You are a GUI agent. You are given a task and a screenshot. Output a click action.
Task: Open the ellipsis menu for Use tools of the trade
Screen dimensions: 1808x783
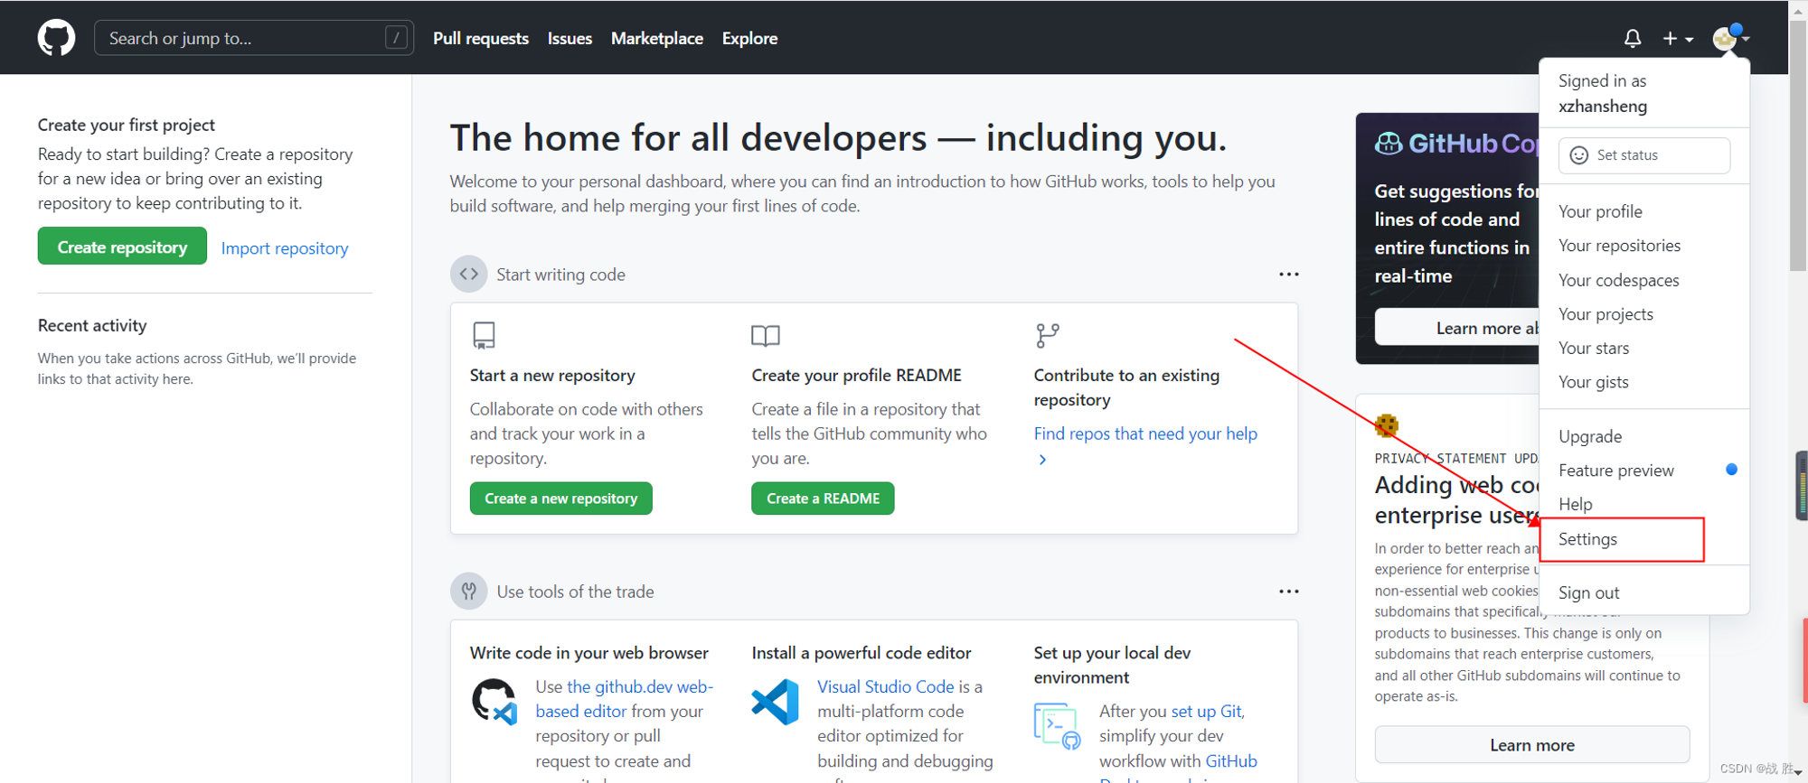pyautogui.click(x=1288, y=592)
